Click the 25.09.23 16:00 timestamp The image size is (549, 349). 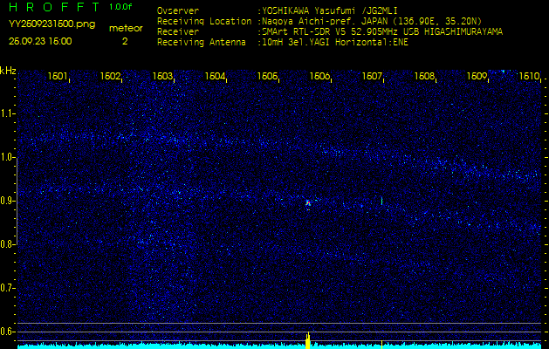pyautogui.click(x=40, y=41)
